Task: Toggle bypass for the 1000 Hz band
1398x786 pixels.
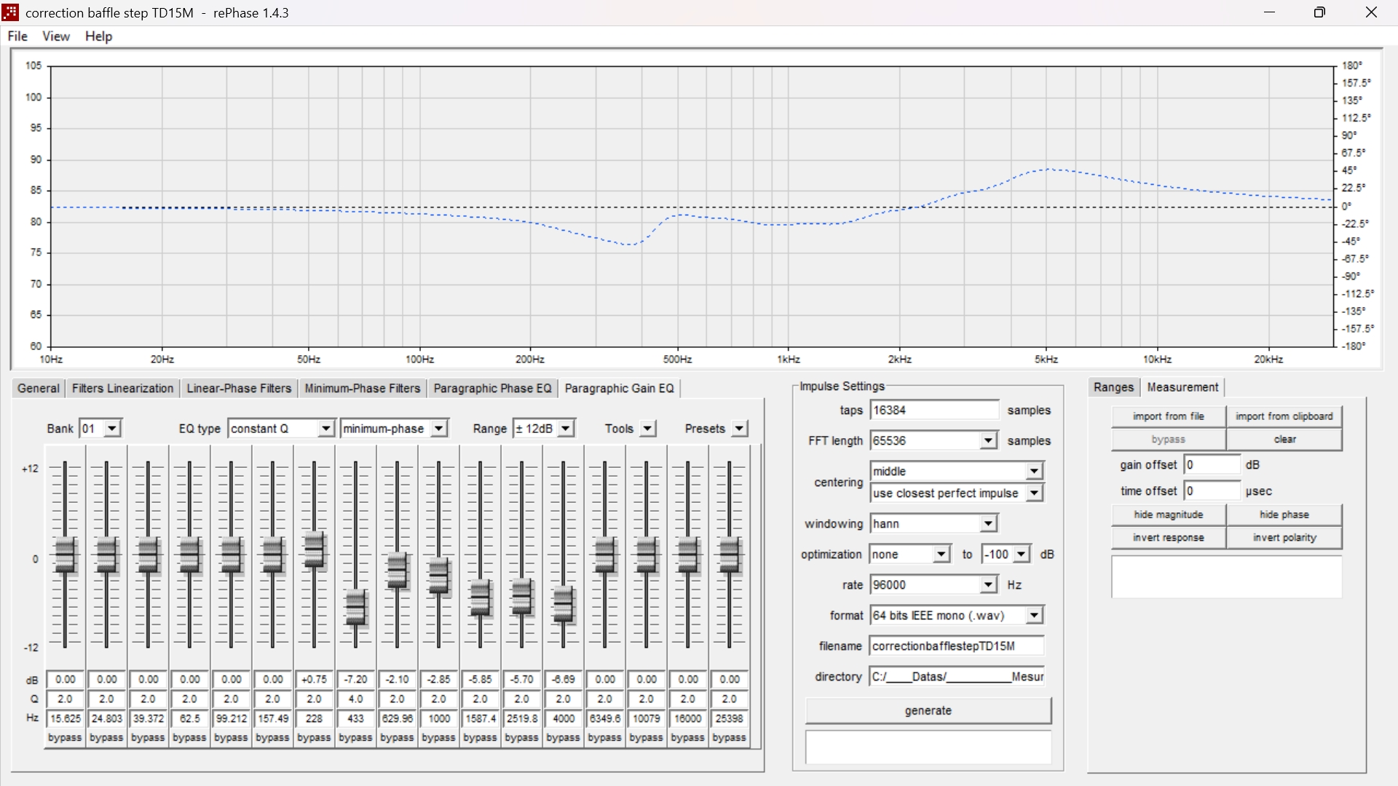Action: pyautogui.click(x=438, y=737)
